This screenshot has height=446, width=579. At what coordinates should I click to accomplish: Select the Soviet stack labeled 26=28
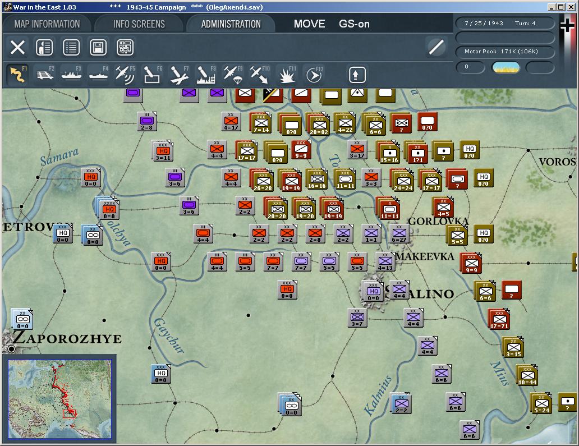point(262,181)
